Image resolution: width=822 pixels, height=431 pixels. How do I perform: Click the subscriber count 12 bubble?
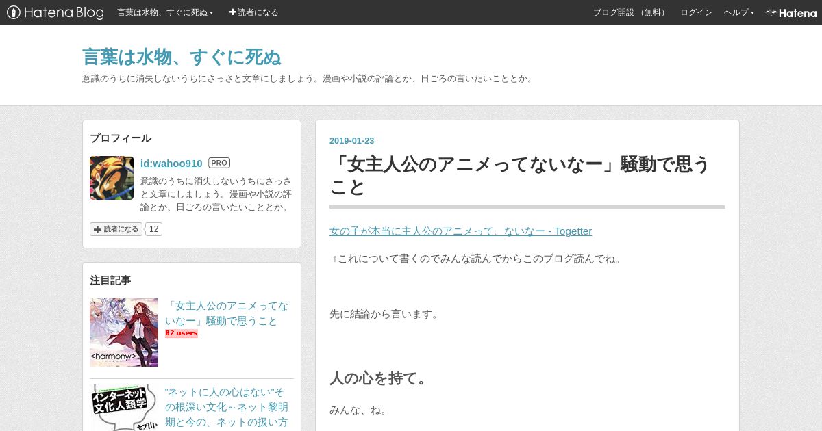[154, 229]
